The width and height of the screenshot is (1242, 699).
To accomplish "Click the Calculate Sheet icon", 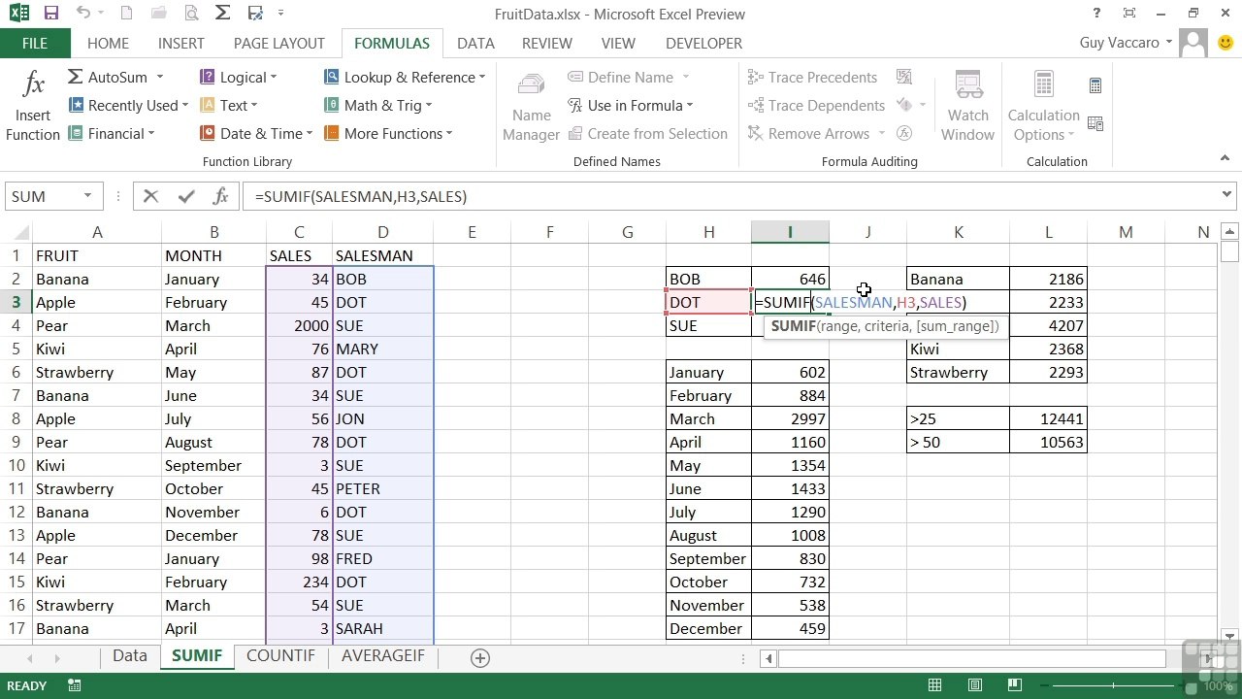I will (1095, 123).
